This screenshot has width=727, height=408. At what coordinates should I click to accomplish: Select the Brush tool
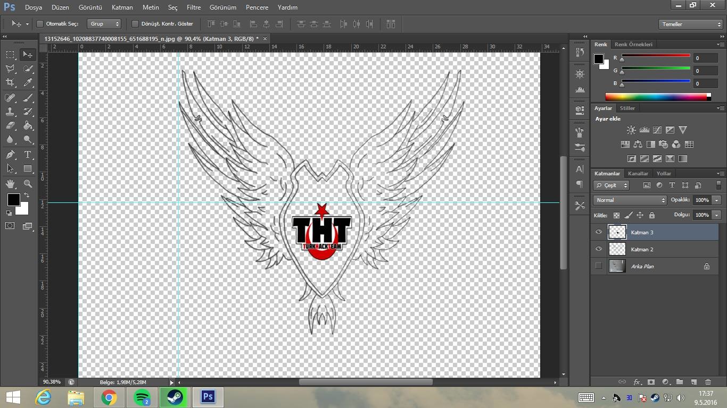28,97
